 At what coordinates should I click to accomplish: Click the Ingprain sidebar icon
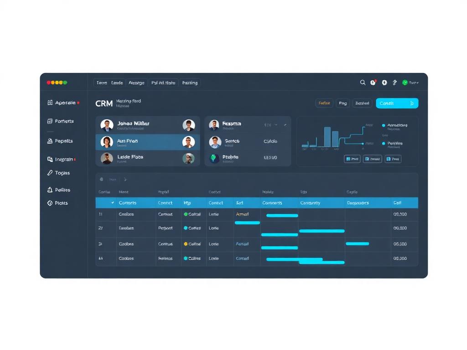50,159
